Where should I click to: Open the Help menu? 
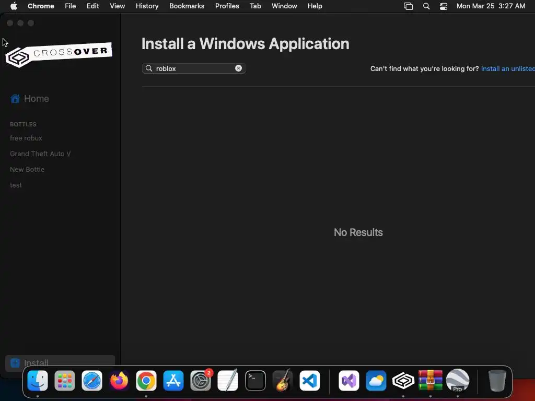pyautogui.click(x=315, y=6)
